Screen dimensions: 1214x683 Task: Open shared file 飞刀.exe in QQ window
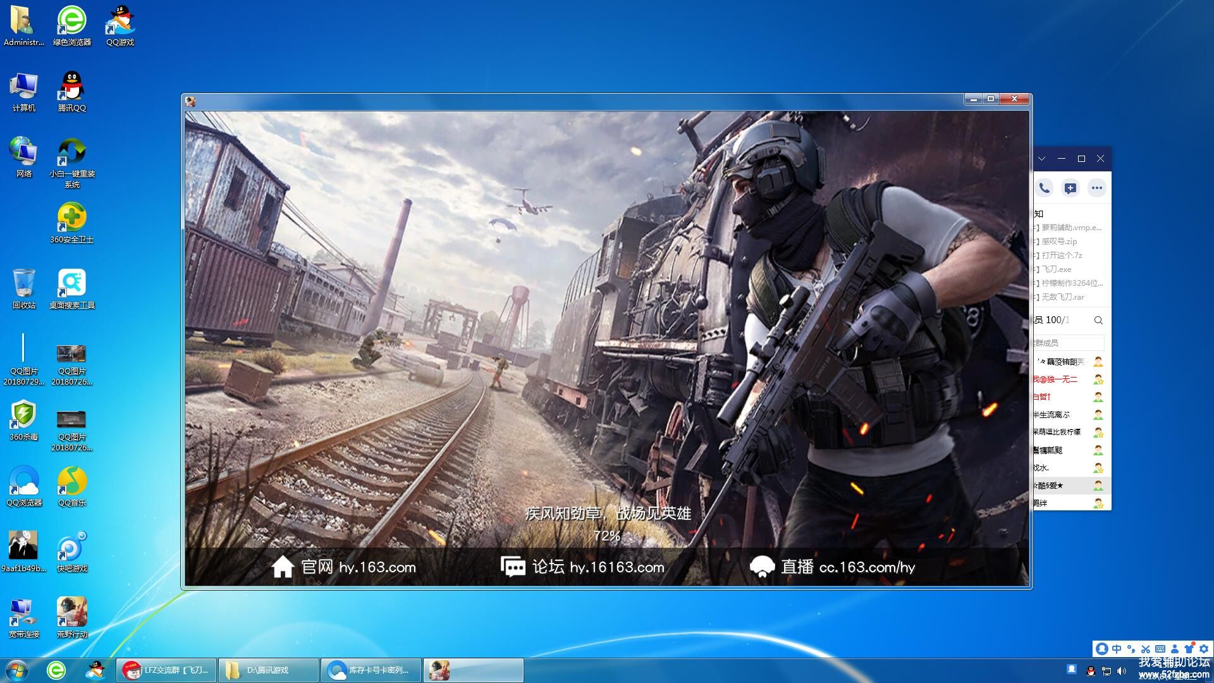pyautogui.click(x=1056, y=269)
